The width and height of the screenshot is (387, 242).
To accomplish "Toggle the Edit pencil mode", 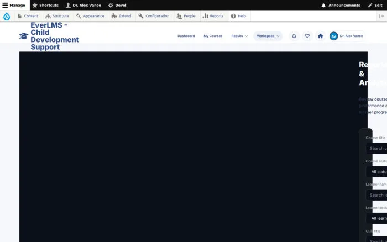I will pos(375,5).
